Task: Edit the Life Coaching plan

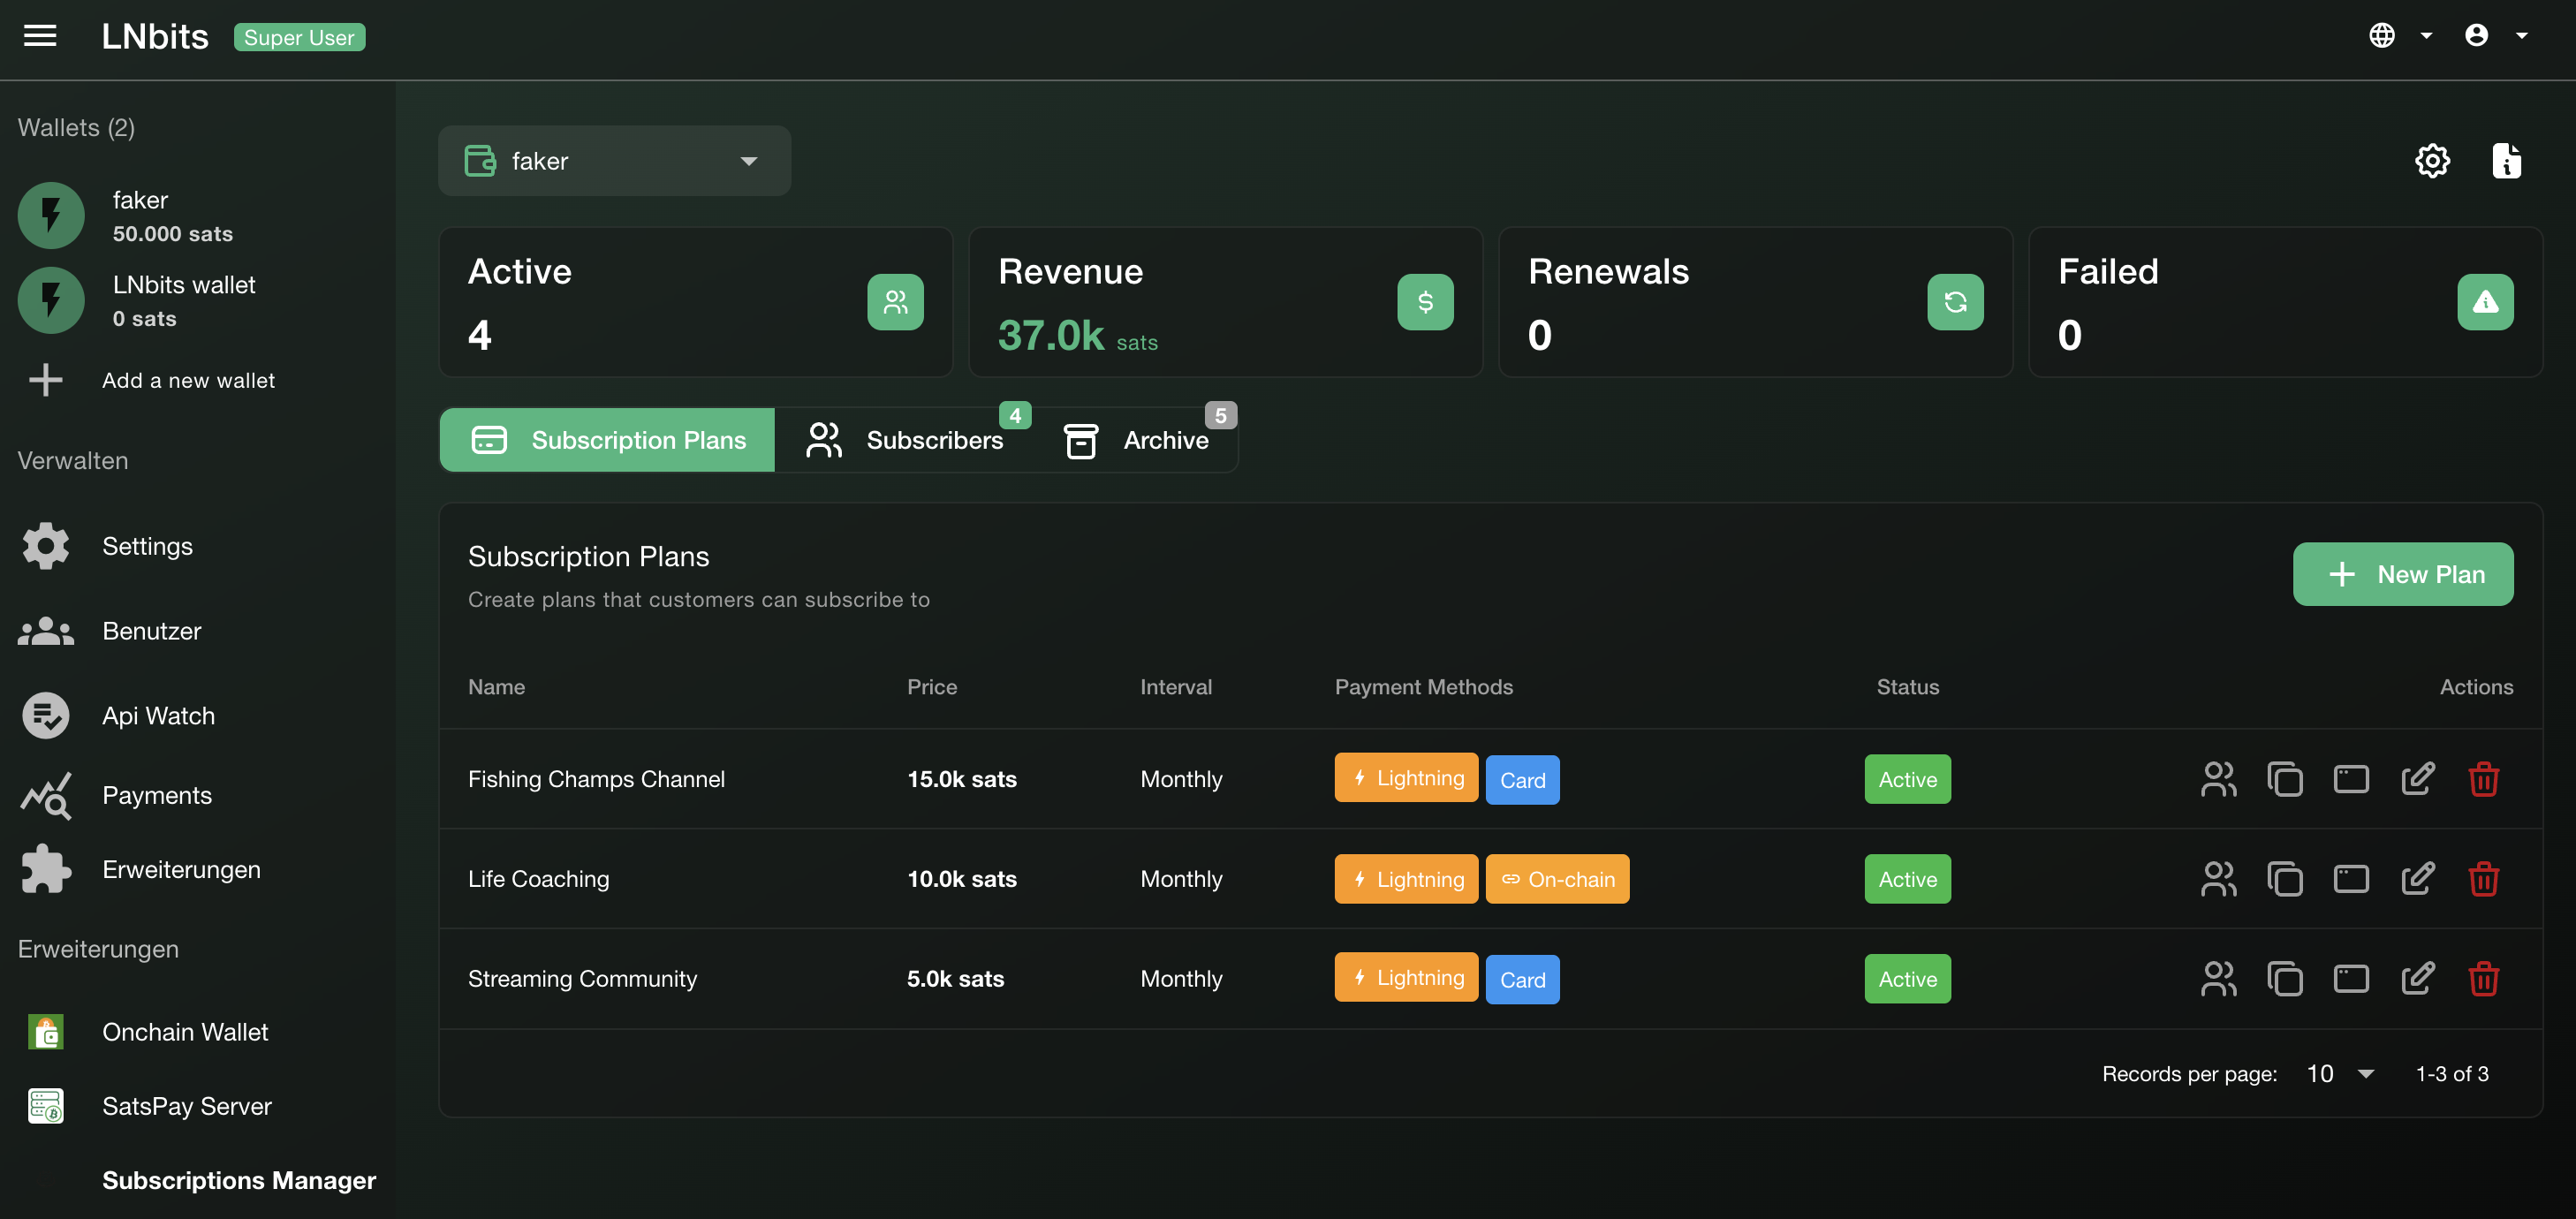Action: [x=2418, y=879]
